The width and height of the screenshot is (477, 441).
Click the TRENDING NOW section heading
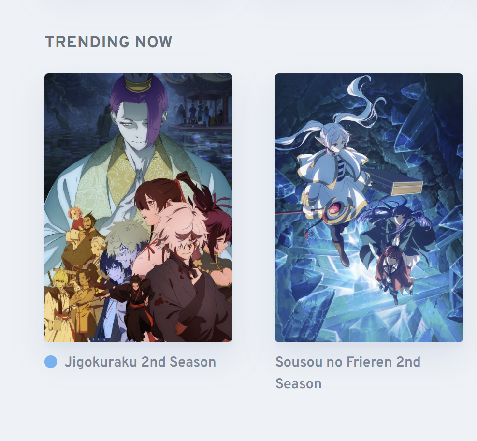[109, 42]
